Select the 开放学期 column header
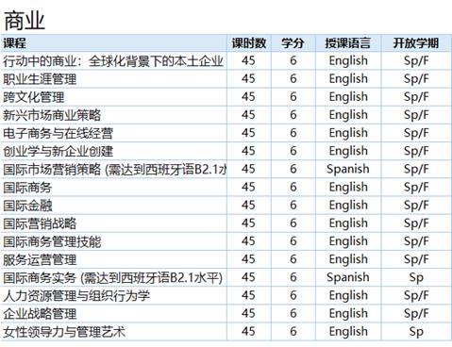Viewport: 452px width, 347px height. click(416, 42)
